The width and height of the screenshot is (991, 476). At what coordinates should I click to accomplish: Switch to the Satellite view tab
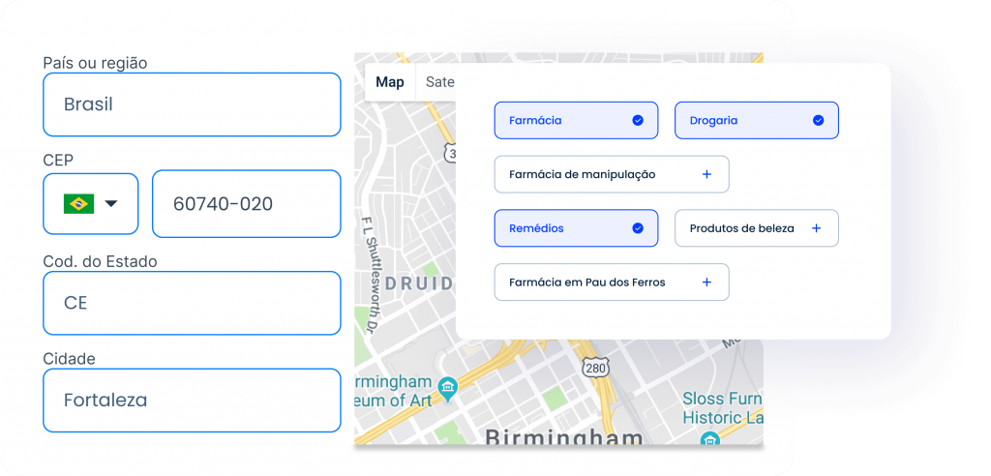coord(440,82)
